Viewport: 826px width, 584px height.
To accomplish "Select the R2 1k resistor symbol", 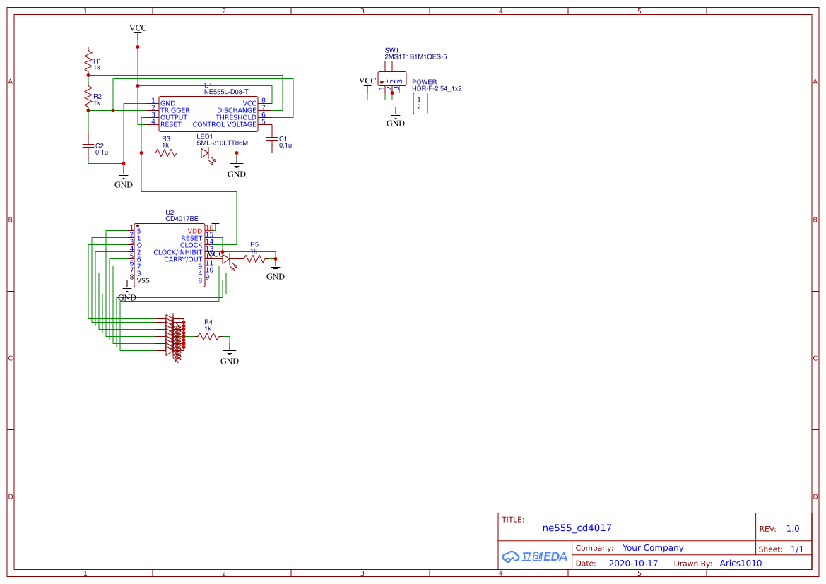I will coord(88,97).
